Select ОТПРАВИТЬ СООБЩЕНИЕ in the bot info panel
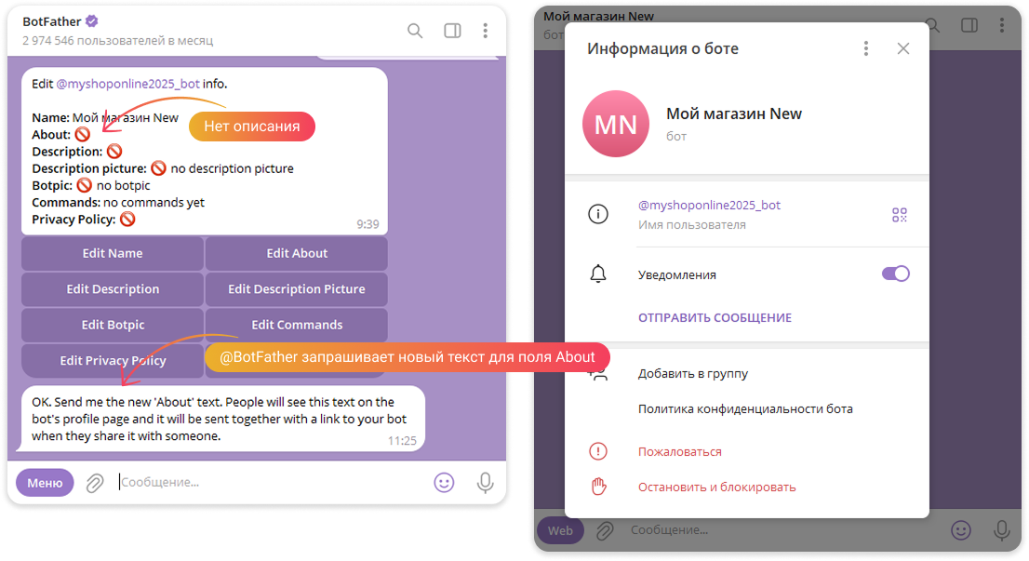Viewport: 1029px width, 561px height. (715, 317)
